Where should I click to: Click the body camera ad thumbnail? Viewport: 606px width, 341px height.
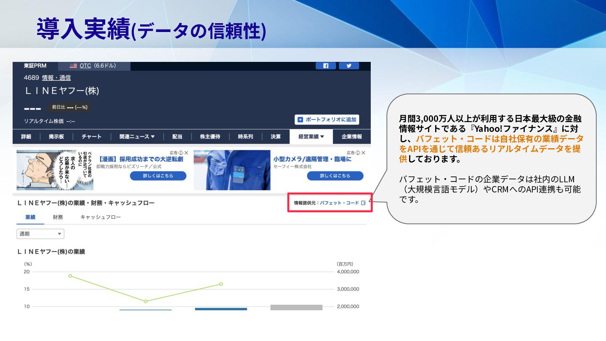[x=232, y=170]
